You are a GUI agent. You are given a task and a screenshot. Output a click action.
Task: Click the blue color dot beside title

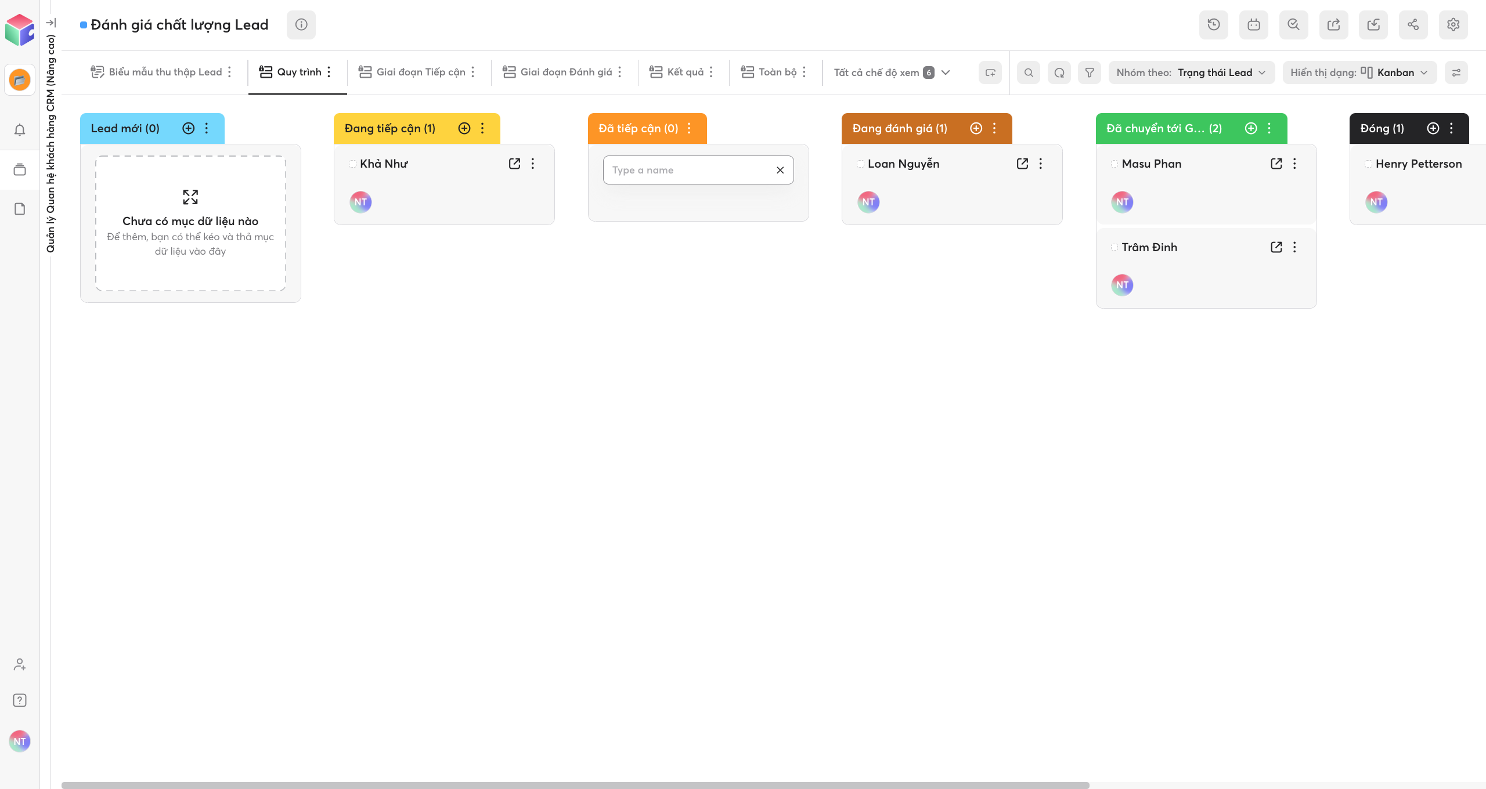pos(84,25)
